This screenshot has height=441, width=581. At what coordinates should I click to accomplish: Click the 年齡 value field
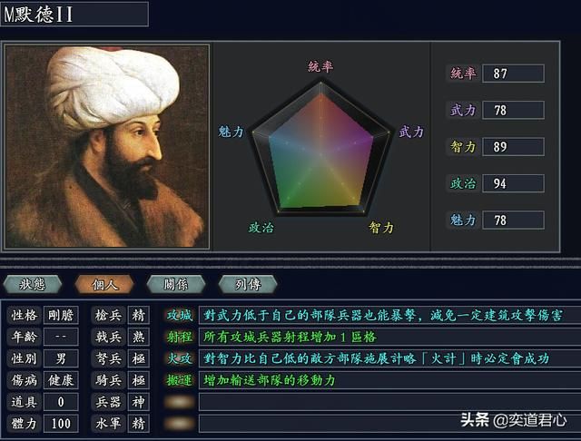[x=61, y=337]
